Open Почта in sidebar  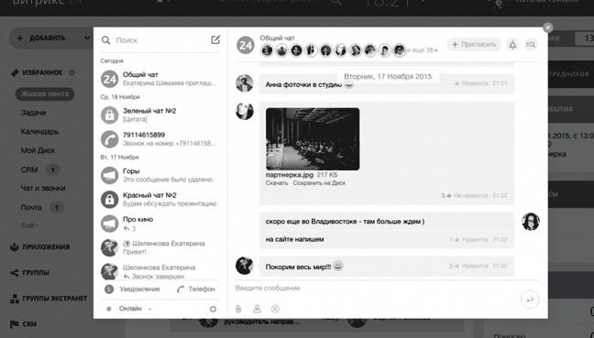tap(31, 207)
